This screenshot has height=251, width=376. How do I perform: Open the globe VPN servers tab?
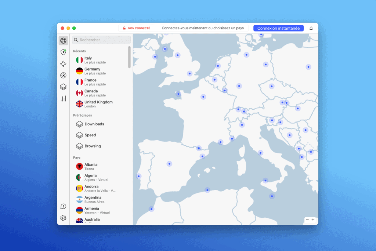63,41
